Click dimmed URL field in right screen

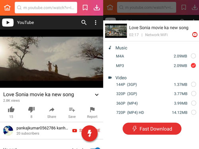(146, 8)
